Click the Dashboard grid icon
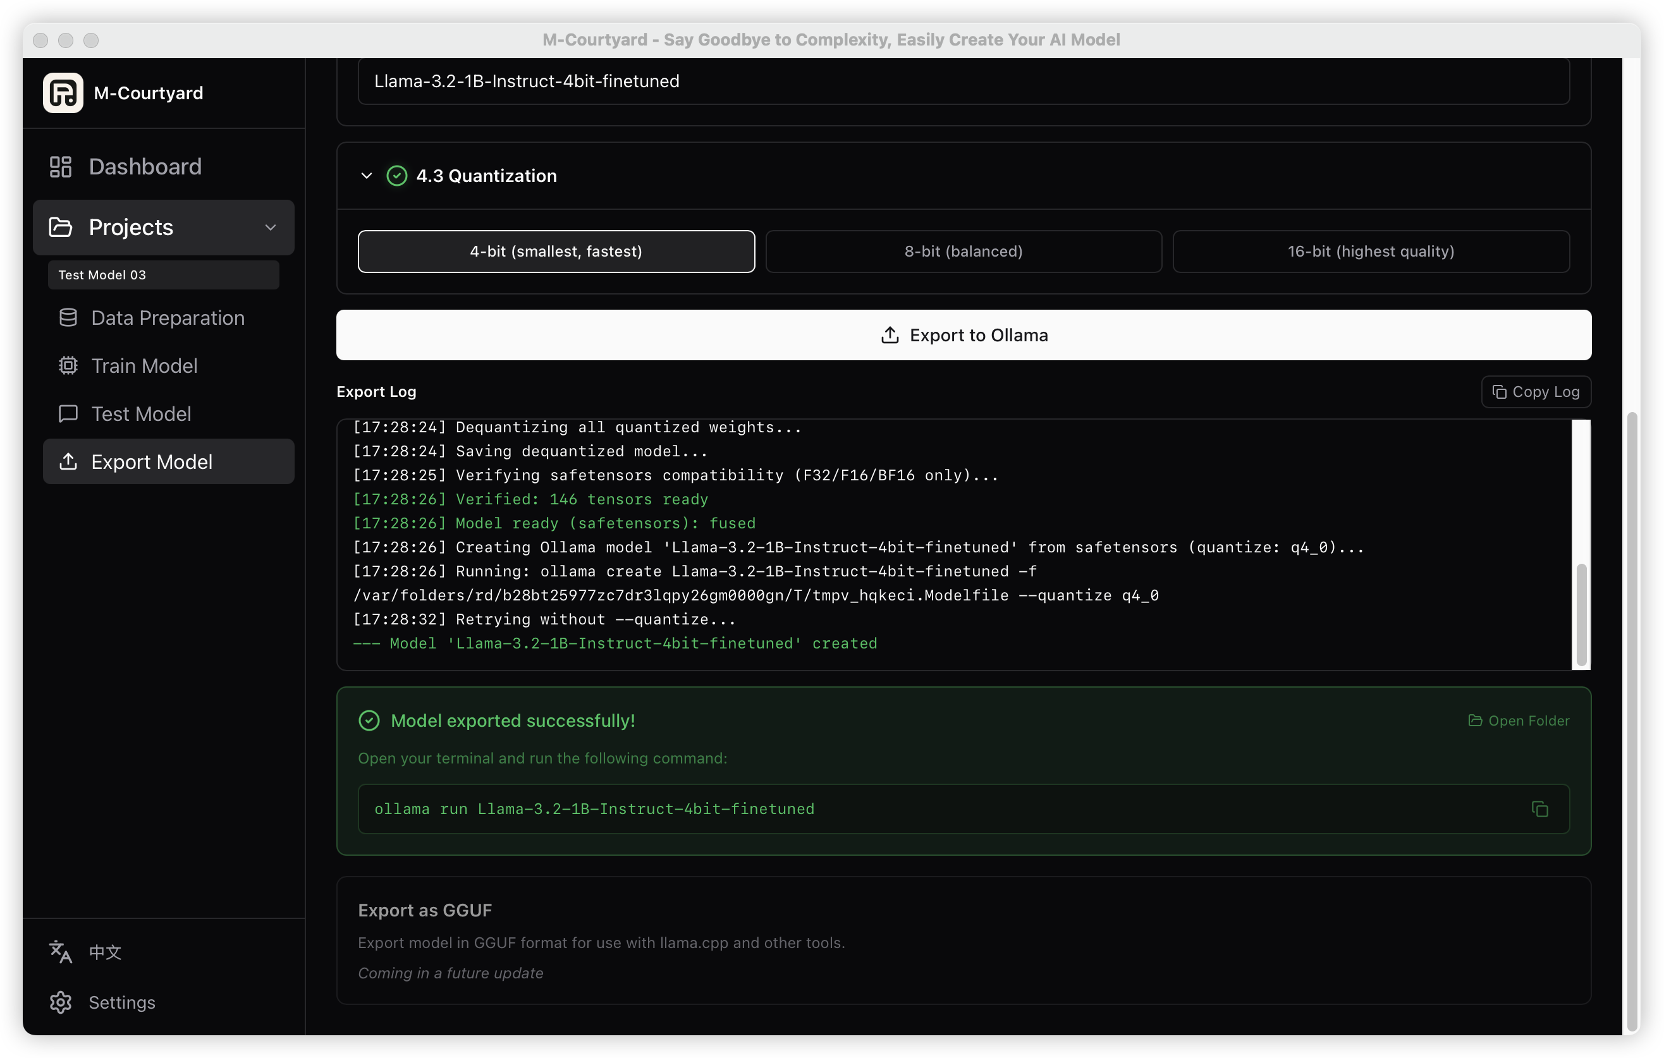1664x1058 pixels. point(61,166)
